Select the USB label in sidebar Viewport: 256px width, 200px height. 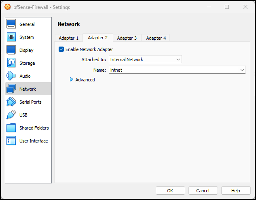tap(23, 115)
